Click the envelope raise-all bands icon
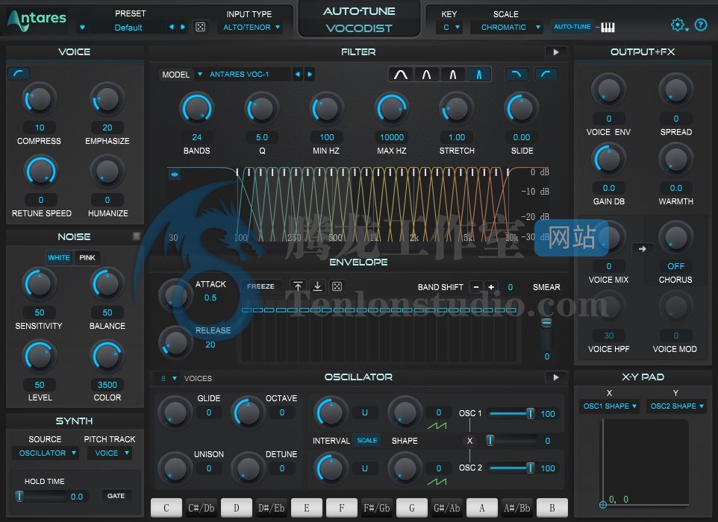Screen dimensions: 718x522 pos(298,286)
